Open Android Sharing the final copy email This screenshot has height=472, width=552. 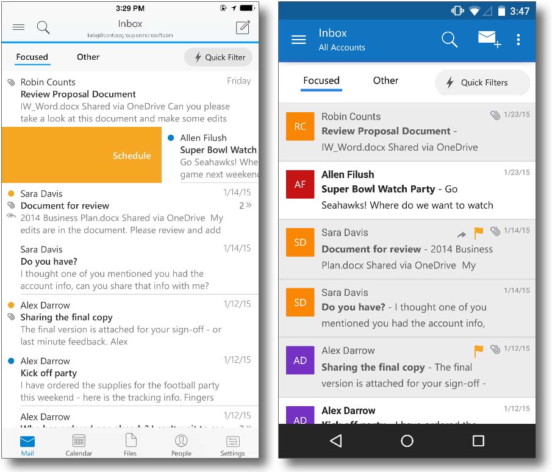click(407, 368)
